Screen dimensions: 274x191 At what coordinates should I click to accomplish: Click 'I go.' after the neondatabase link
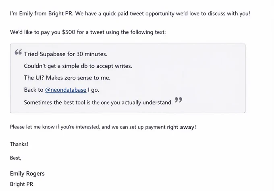(x=93, y=90)
